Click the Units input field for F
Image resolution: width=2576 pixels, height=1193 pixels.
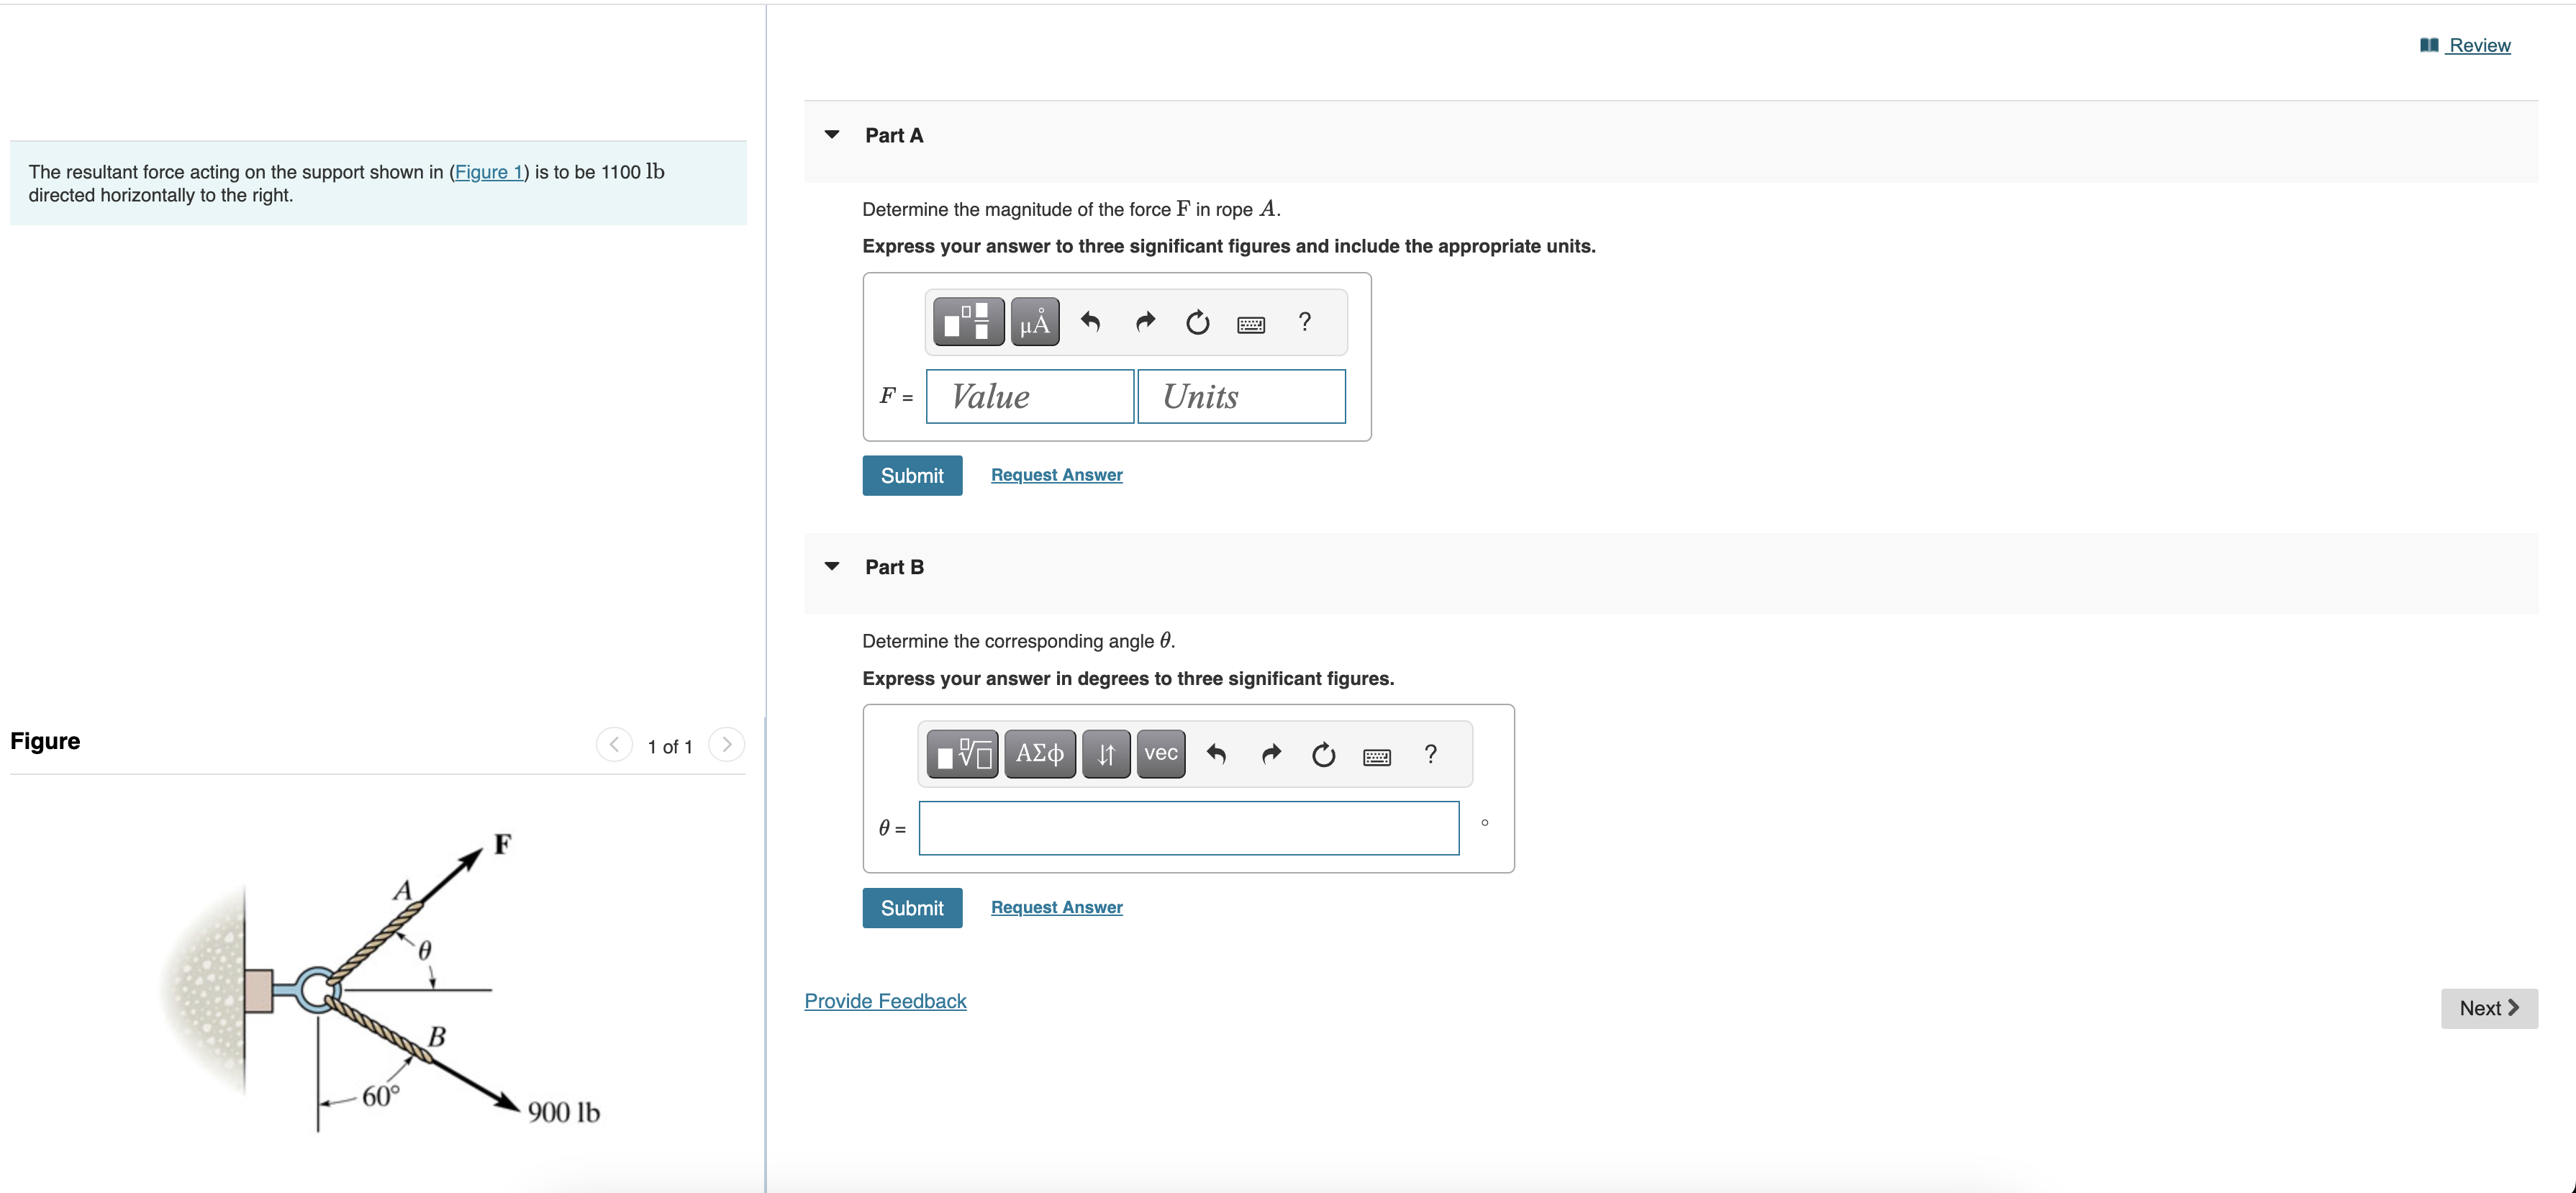tap(1240, 397)
